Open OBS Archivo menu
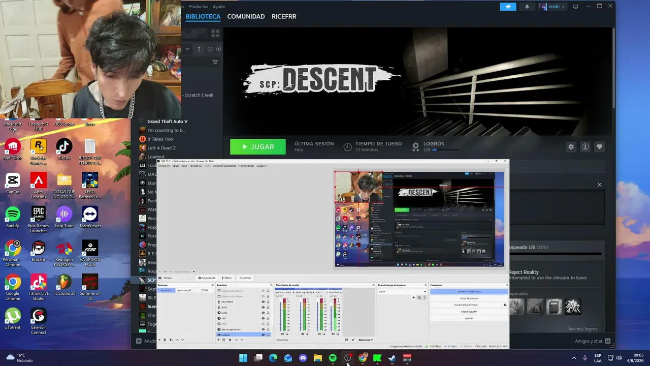 164,166
